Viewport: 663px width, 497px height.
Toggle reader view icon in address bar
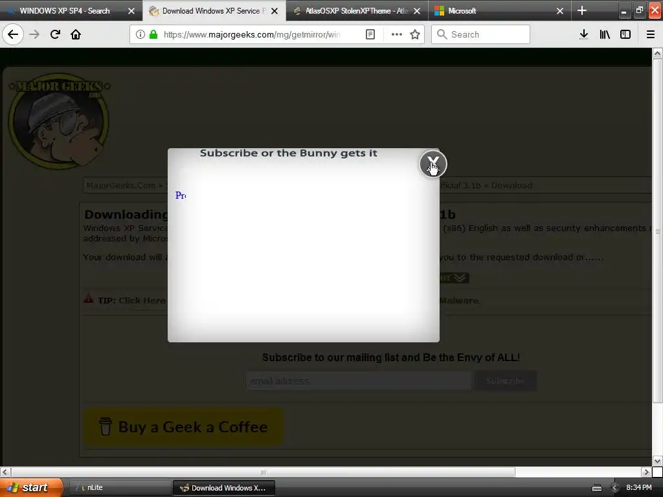tap(370, 34)
